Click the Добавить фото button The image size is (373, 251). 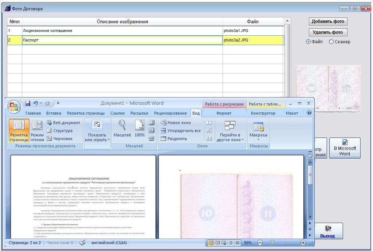click(328, 21)
